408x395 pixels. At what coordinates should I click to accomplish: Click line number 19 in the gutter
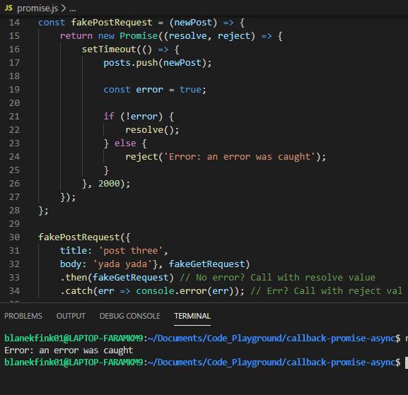14,90
